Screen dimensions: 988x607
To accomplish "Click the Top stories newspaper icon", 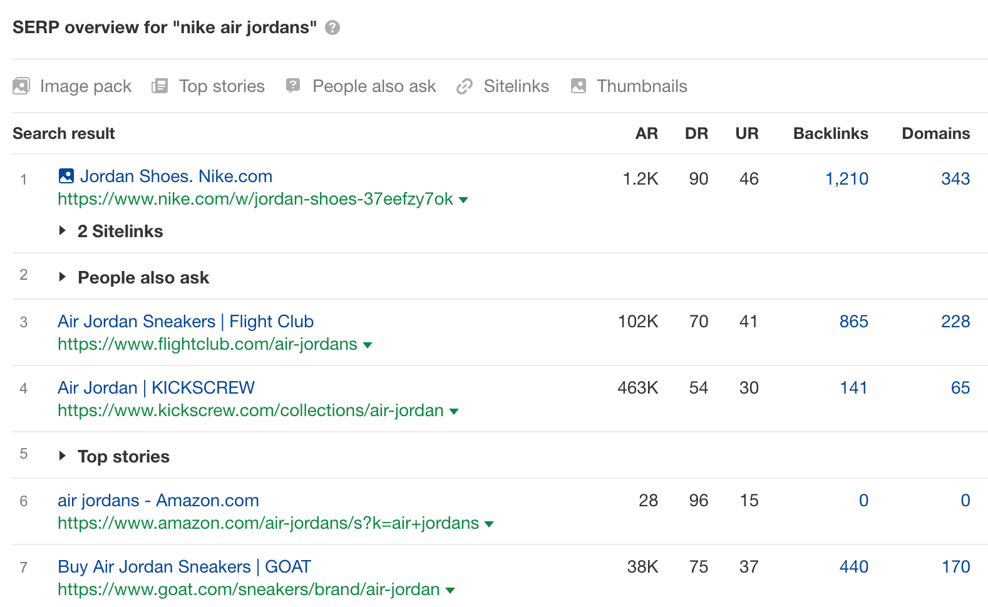I will coord(160,86).
